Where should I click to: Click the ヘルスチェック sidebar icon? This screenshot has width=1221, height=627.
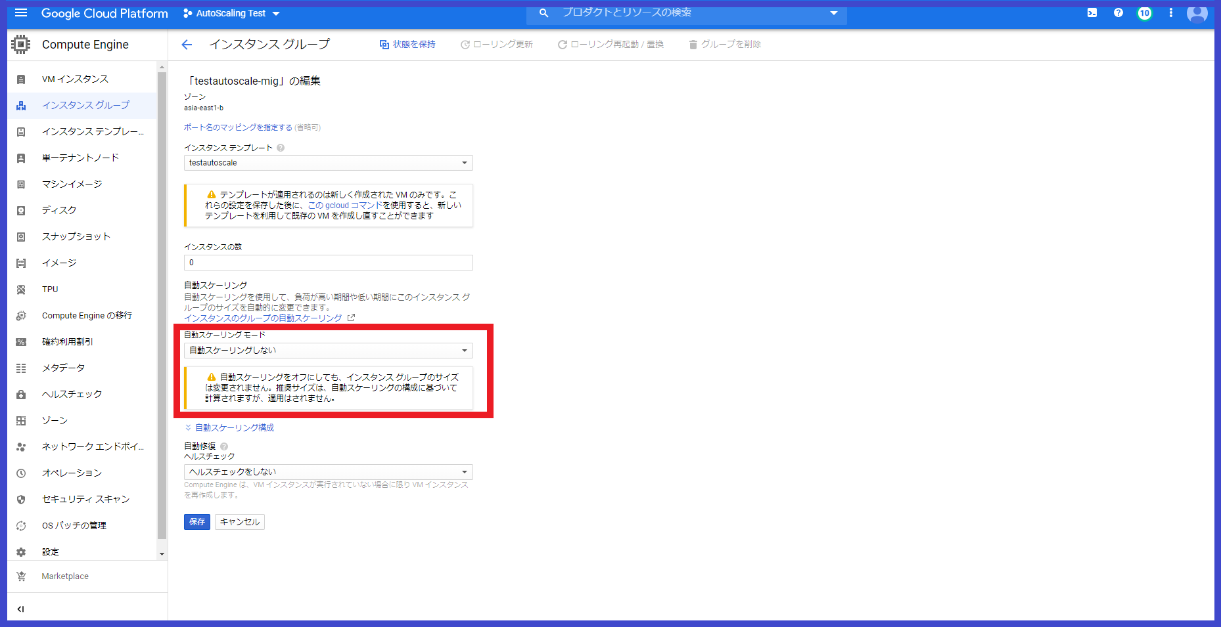(21, 395)
